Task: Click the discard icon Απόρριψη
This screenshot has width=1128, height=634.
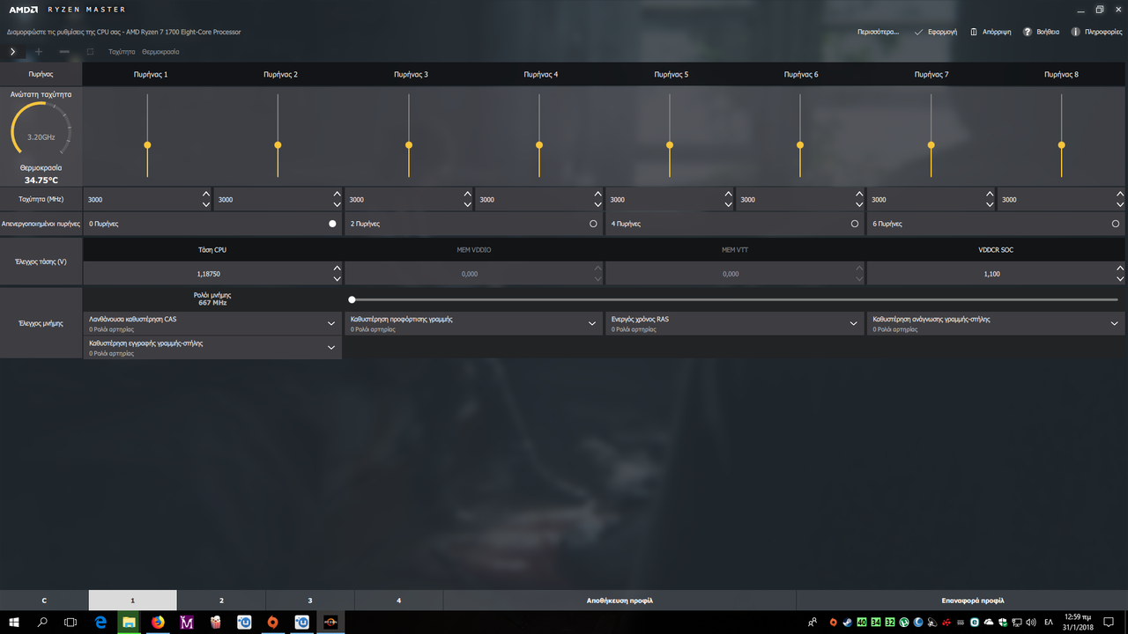Action: 974,32
